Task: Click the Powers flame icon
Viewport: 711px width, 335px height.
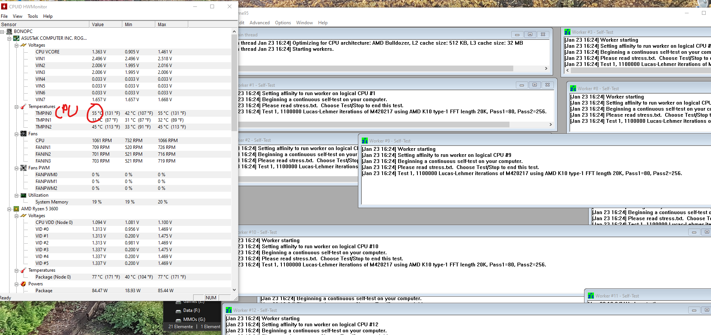Action: (23, 284)
